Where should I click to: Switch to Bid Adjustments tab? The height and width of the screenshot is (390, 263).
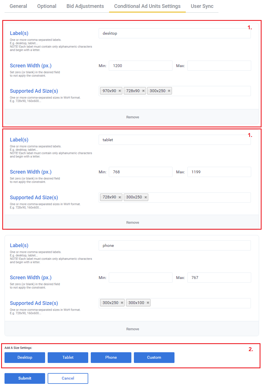click(x=85, y=6)
